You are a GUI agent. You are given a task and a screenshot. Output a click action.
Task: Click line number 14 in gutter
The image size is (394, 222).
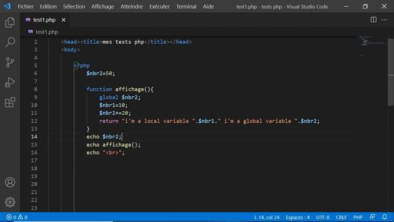(x=34, y=137)
